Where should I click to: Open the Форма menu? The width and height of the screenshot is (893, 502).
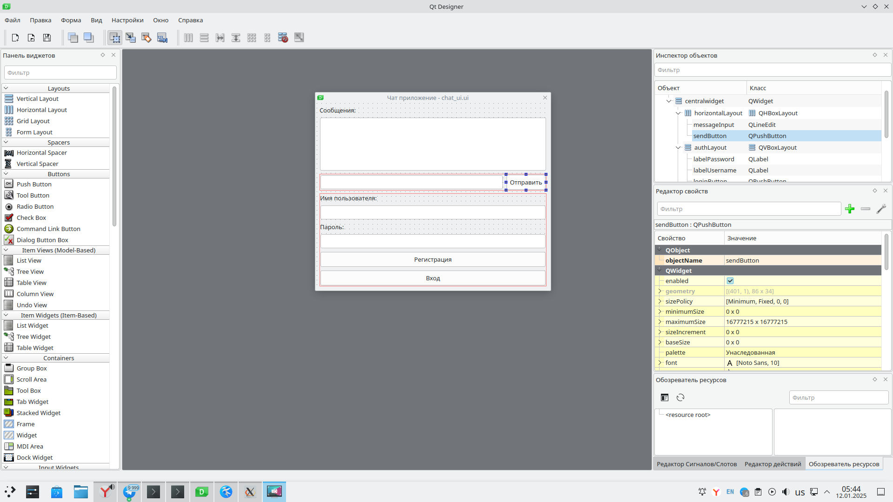coord(71,20)
